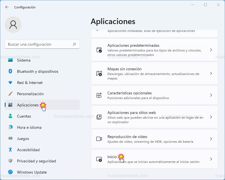Open Aplicaciones para sitios web settings

pos(211,117)
